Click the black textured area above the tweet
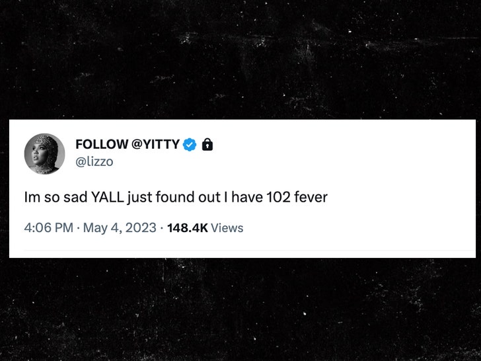This screenshot has width=481, height=361. (x=240, y=60)
